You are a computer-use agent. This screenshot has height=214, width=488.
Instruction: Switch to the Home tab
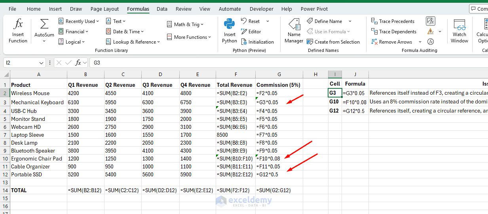(x=34, y=9)
